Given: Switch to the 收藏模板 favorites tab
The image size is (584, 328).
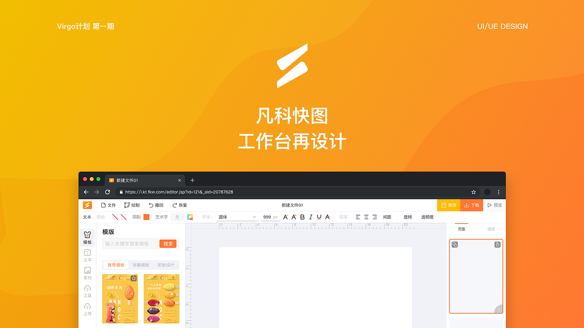Looking at the screenshot, I should [x=141, y=265].
